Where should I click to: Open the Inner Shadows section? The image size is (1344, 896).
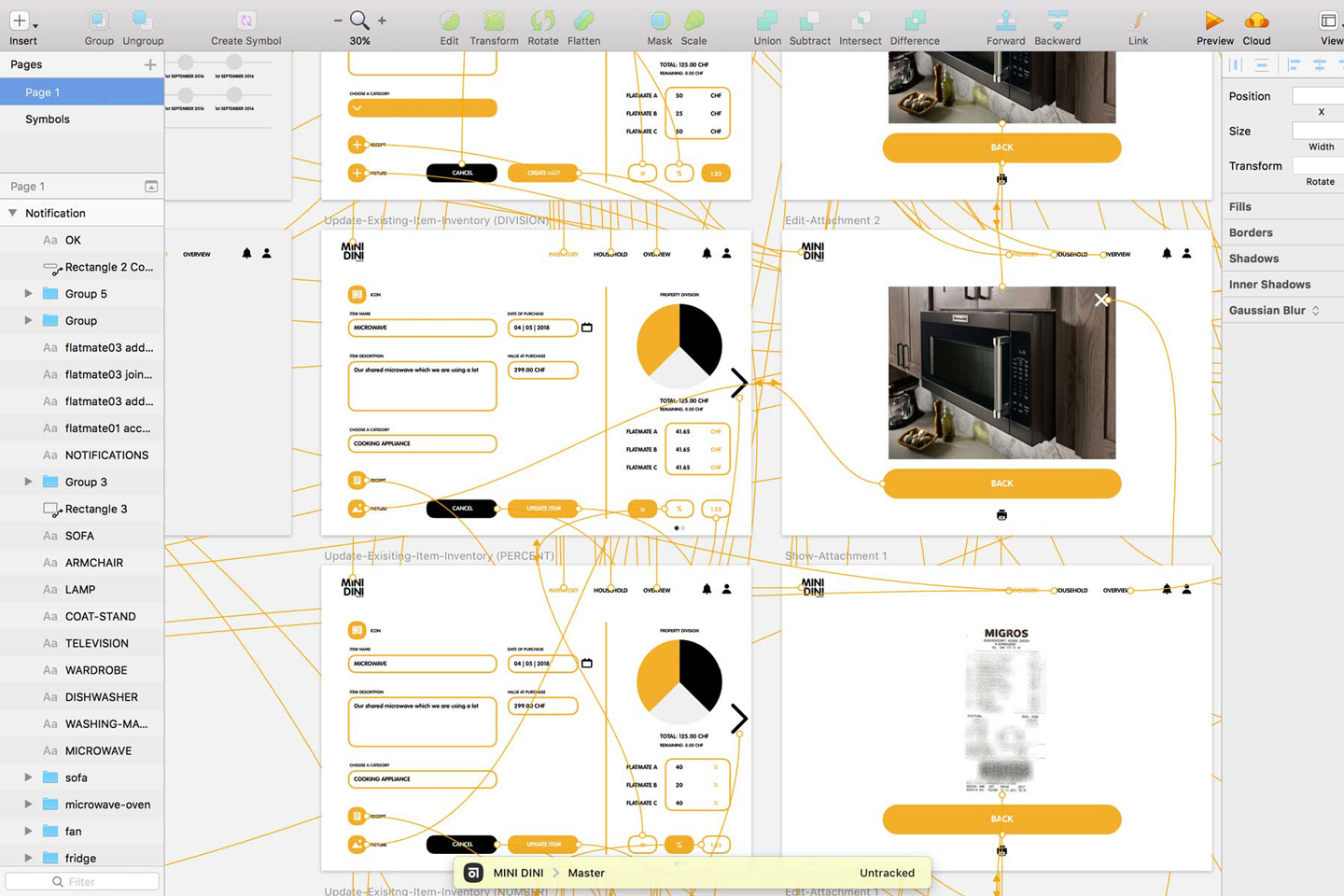click(1269, 285)
